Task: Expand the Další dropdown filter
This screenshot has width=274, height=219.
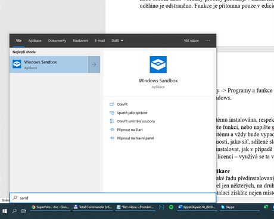Action: [x=117, y=41]
